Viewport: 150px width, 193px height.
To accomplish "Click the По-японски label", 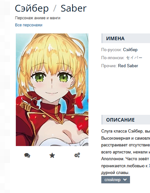I will (113, 58).
